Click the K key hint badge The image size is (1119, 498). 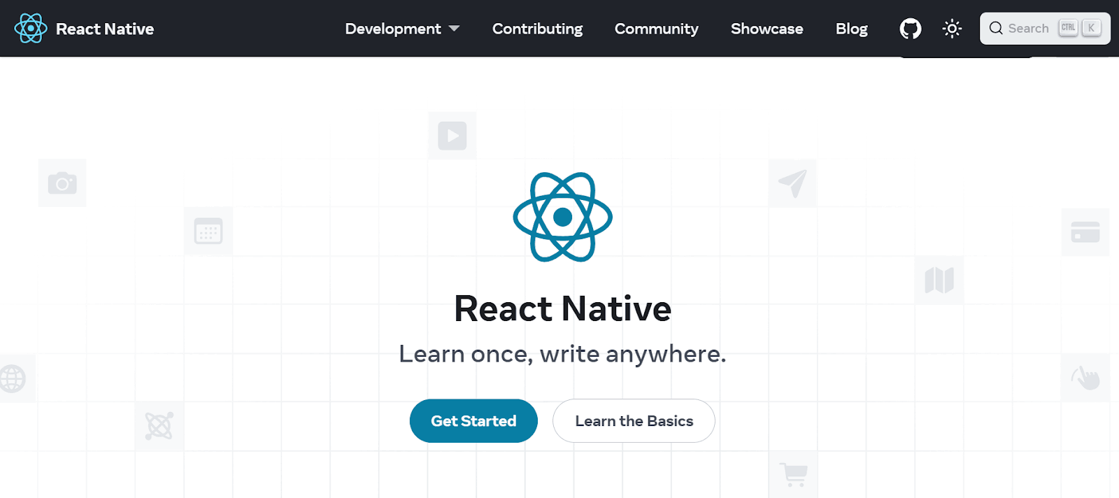click(1091, 28)
